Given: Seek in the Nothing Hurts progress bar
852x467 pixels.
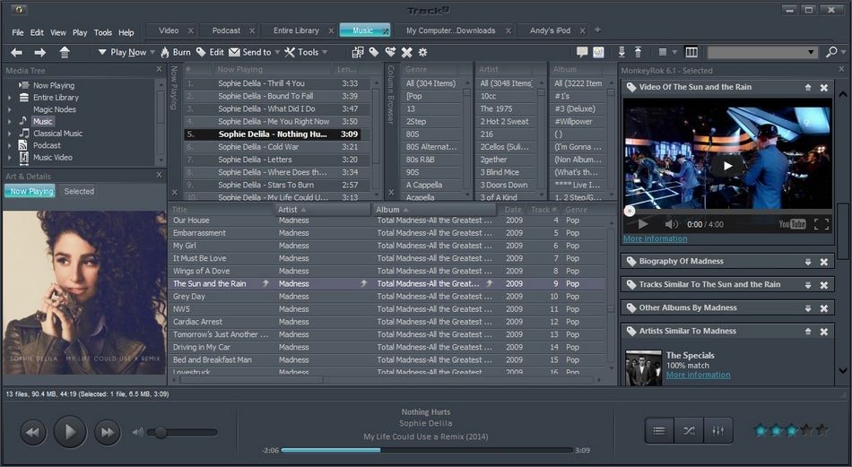Looking at the screenshot, I should 427,450.
